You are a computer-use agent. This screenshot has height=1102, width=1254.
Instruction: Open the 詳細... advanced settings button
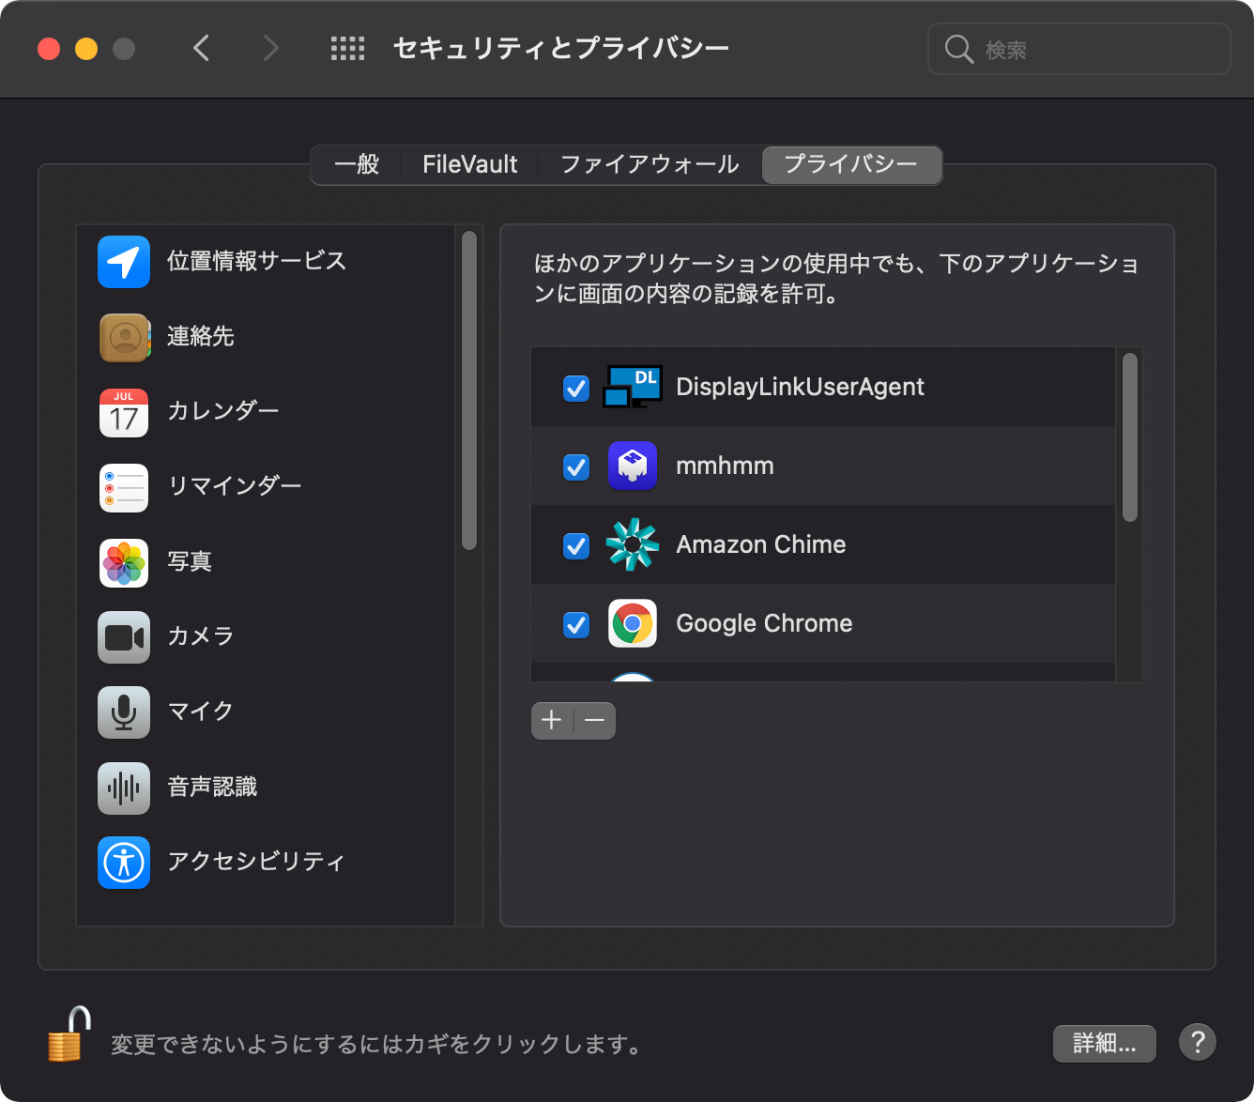1104,1043
